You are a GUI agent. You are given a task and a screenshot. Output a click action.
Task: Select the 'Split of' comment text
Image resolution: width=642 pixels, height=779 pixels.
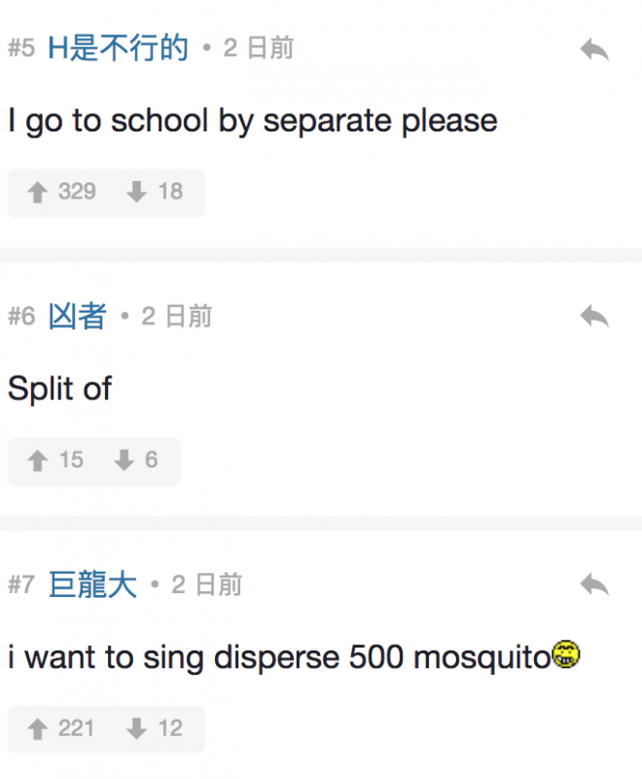click(x=59, y=389)
